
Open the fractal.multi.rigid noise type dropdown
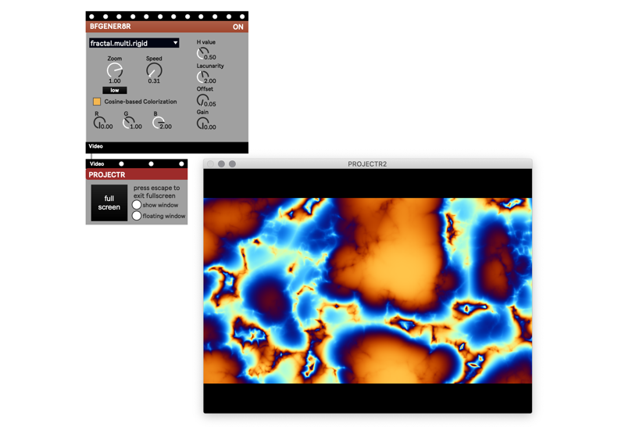134,43
